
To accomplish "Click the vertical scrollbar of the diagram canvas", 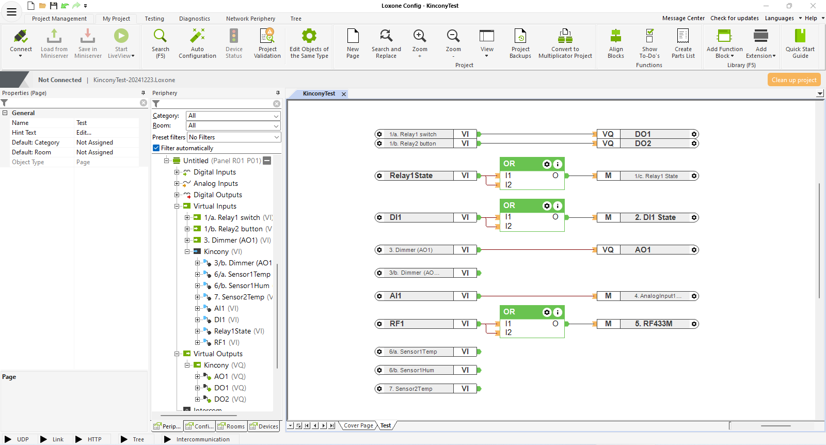I will (x=819, y=240).
